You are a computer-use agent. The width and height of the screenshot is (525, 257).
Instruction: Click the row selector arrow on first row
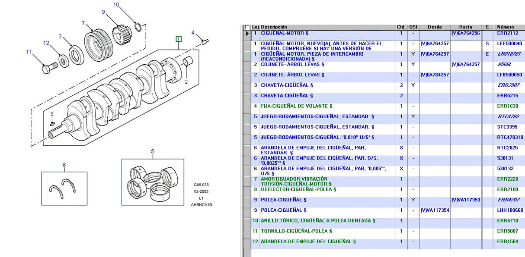[x=247, y=34]
